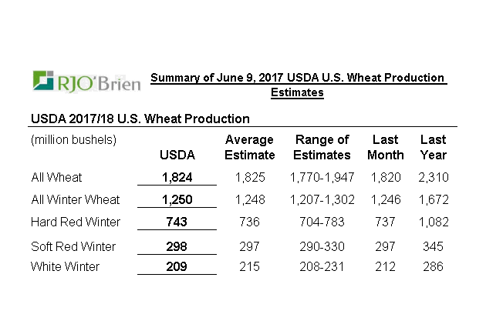Select the USDA Hard Red Winter value 743
The width and height of the screenshot is (486, 331).
pyautogui.click(x=177, y=222)
